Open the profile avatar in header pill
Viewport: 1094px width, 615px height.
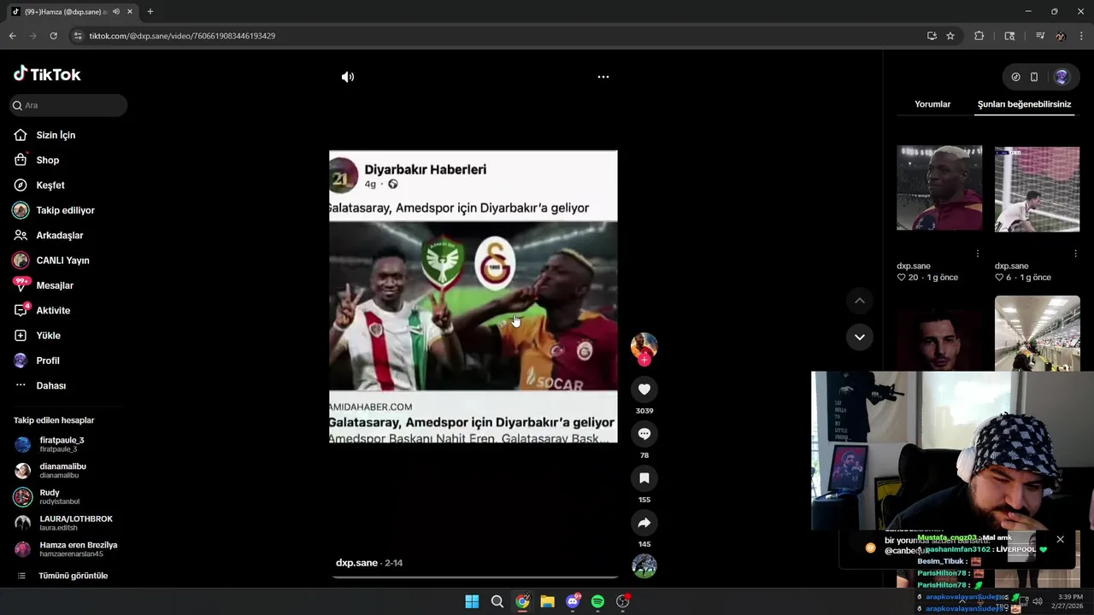coord(1062,77)
